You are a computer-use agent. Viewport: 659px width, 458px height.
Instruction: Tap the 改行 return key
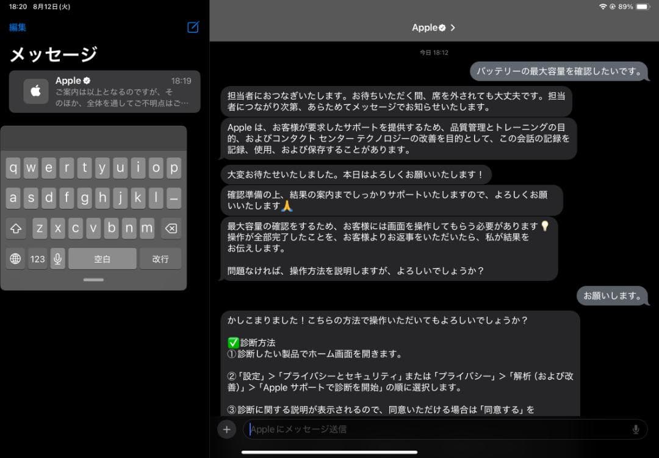[160, 259]
